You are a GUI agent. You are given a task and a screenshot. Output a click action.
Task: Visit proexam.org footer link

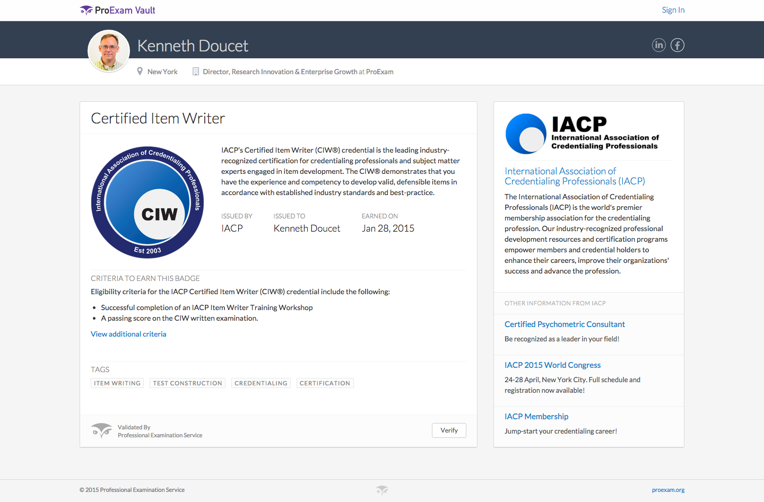coord(668,490)
